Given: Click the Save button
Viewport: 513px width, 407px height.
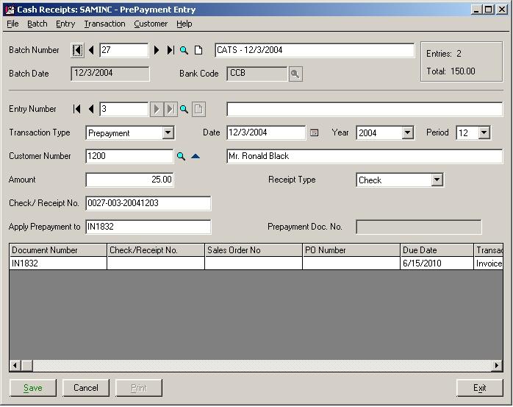Looking at the screenshot, I should [33, 388].
